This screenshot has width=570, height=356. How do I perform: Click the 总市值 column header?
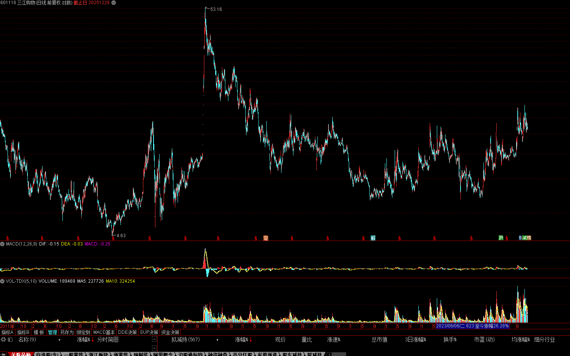379,339
